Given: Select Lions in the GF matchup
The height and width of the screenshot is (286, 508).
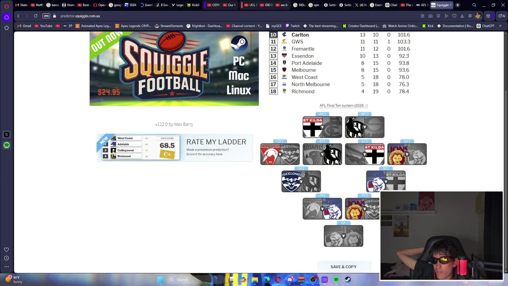Looking at the screenshot, I should pos(353,236).
